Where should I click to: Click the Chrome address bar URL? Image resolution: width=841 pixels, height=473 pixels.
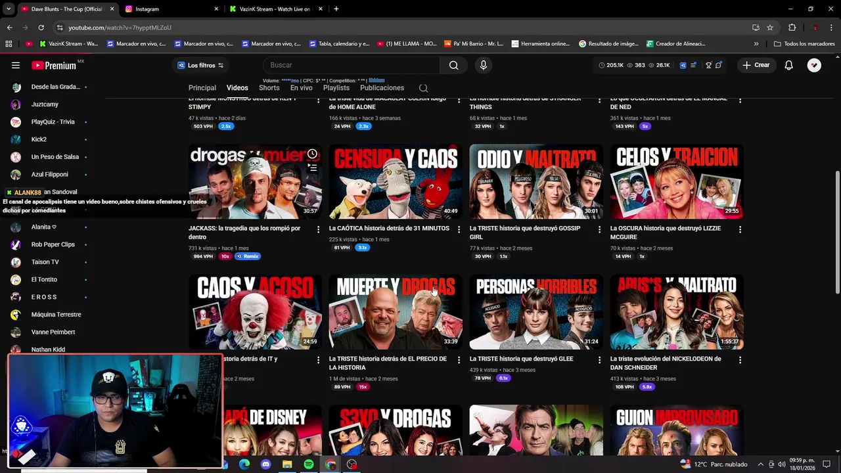(x=120, y=28)
